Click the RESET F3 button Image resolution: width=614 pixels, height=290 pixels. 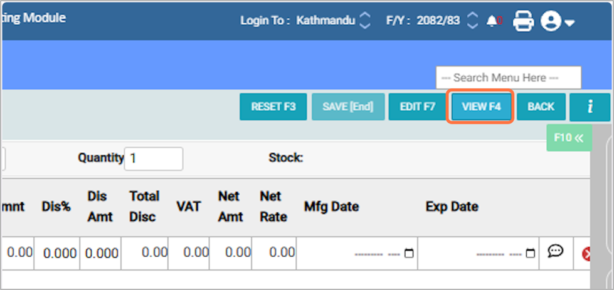273,107
